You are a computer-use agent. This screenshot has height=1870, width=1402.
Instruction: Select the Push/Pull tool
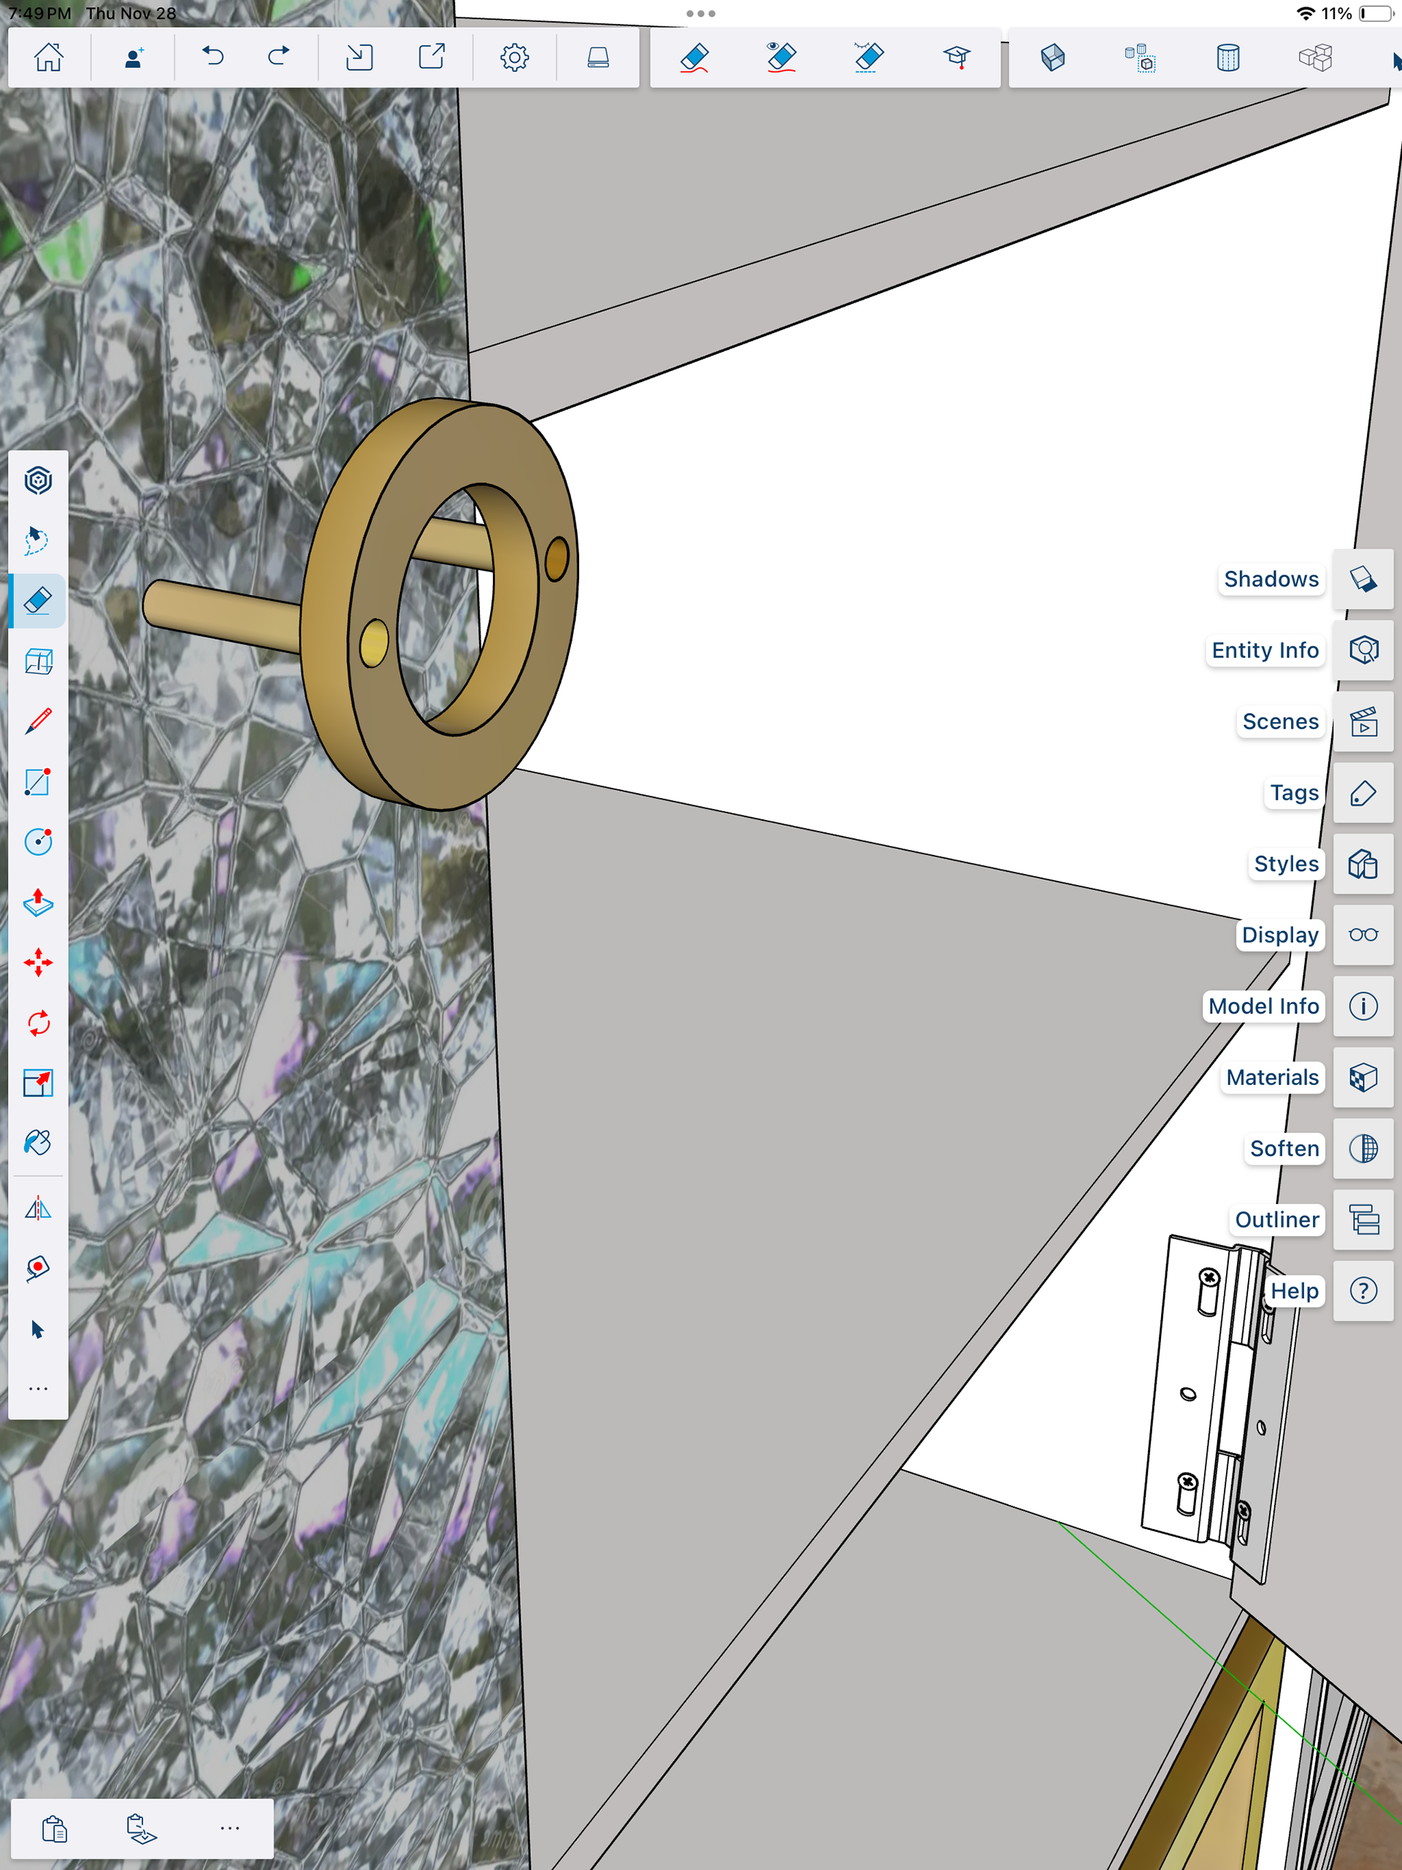38,903
